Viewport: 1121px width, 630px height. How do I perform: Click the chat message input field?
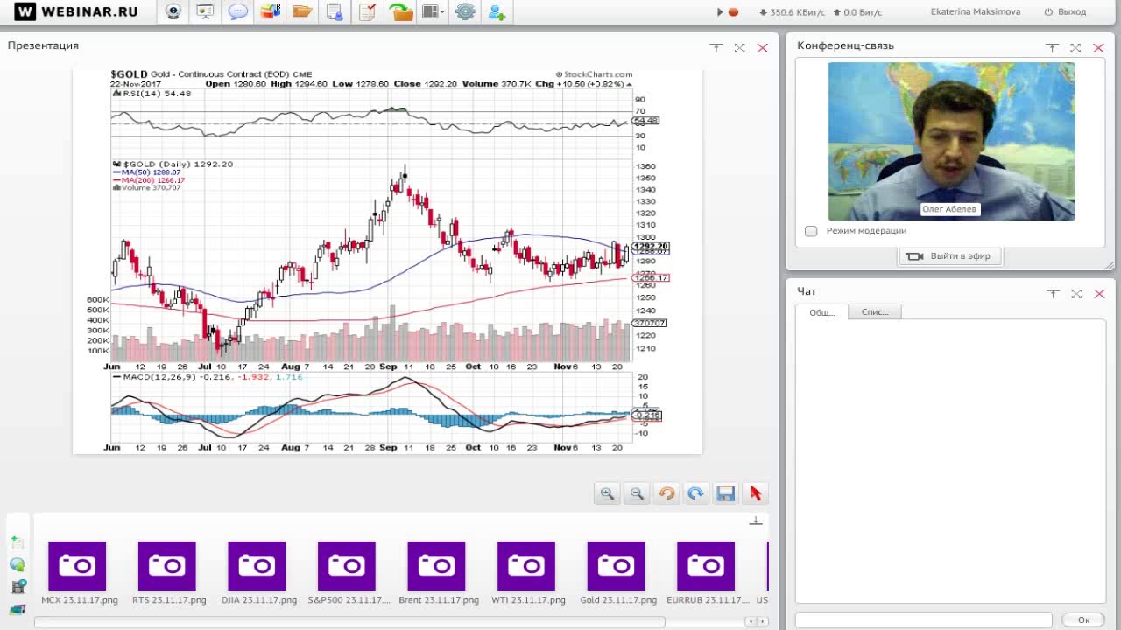pos(924,619)
